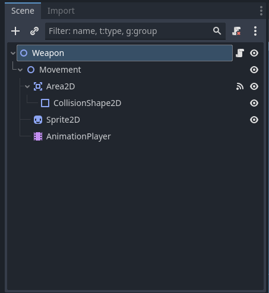The width and height of the screenshot is (269, 293).
Task: Click the signals icon on Area2D
Action: click(x=240, y=86)
